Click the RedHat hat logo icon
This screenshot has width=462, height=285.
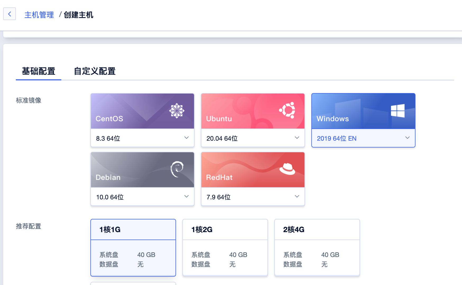(x=287, y=169)
